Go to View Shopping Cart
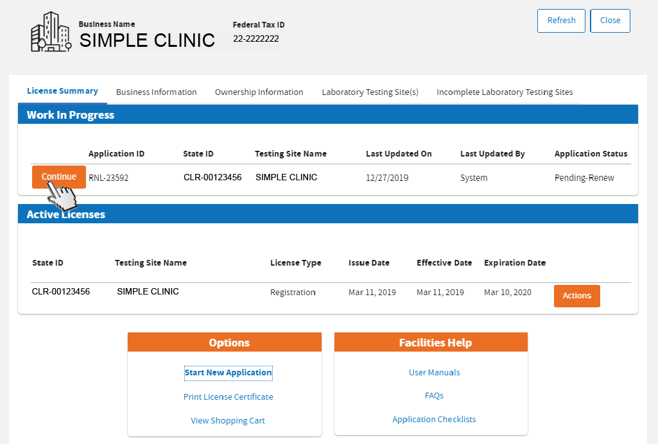This screenshot has height=444, width=658. point(228,421)
